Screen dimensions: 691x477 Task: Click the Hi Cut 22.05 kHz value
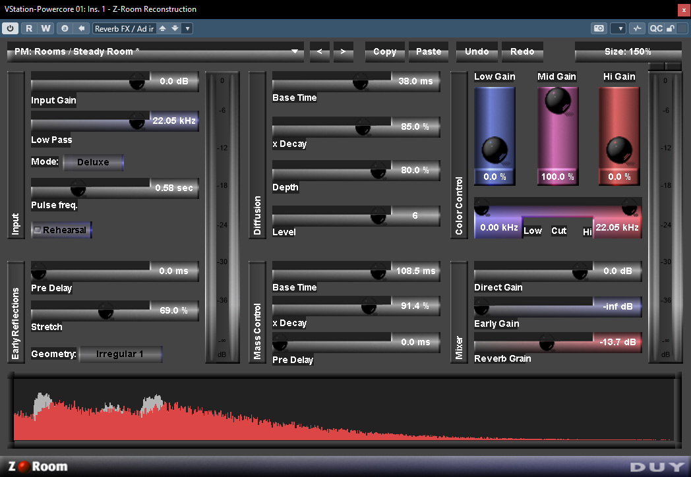(617, 227)
